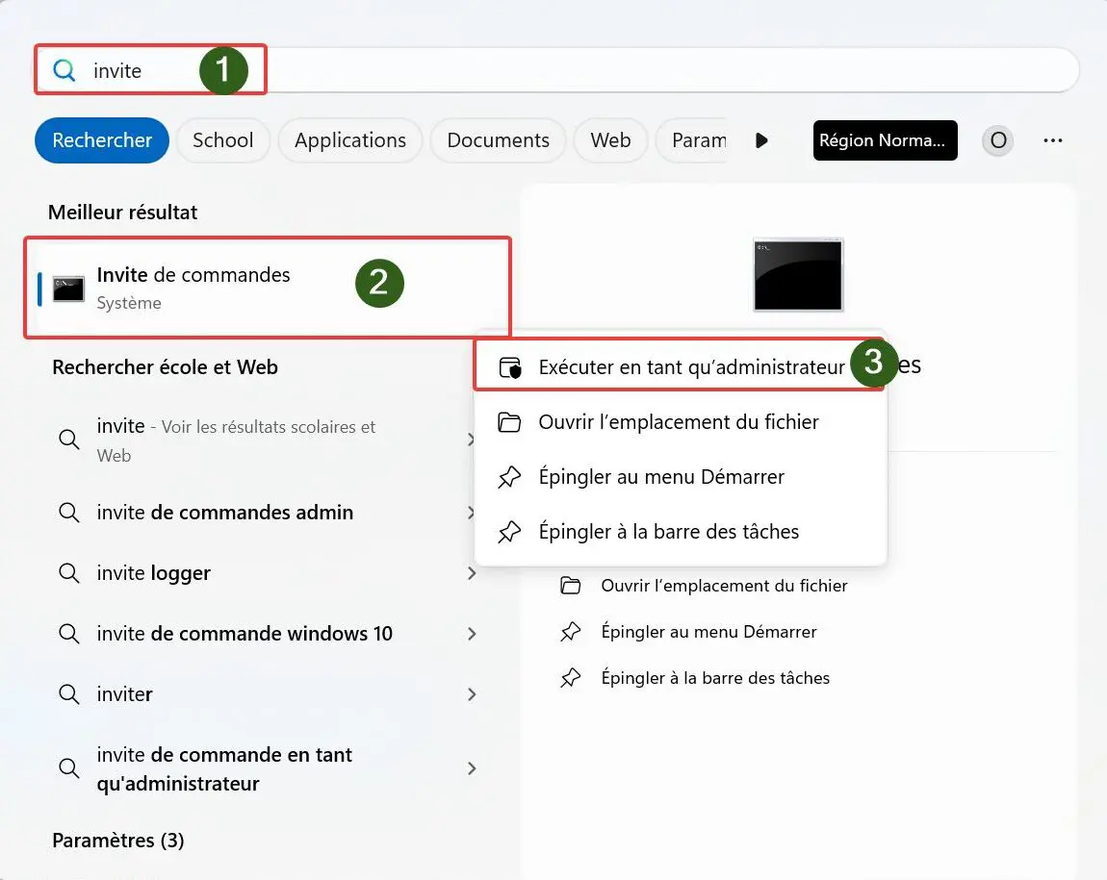Select the Invite de commandes best result
1107x880 pixels.
coord(268,288)
